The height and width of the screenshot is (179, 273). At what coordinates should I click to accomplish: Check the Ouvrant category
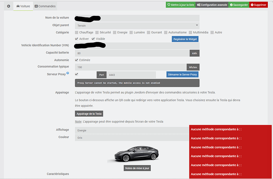(148, 32)
